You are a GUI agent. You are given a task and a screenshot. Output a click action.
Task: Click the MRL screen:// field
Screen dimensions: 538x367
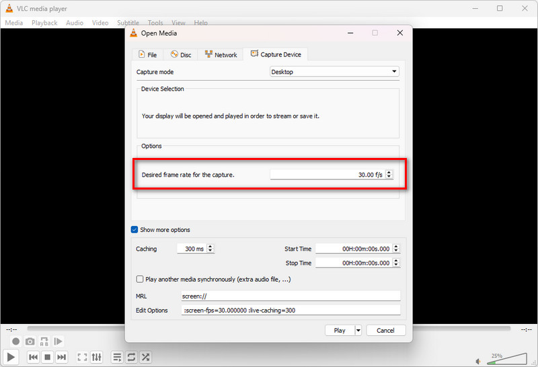click(291, 296)
